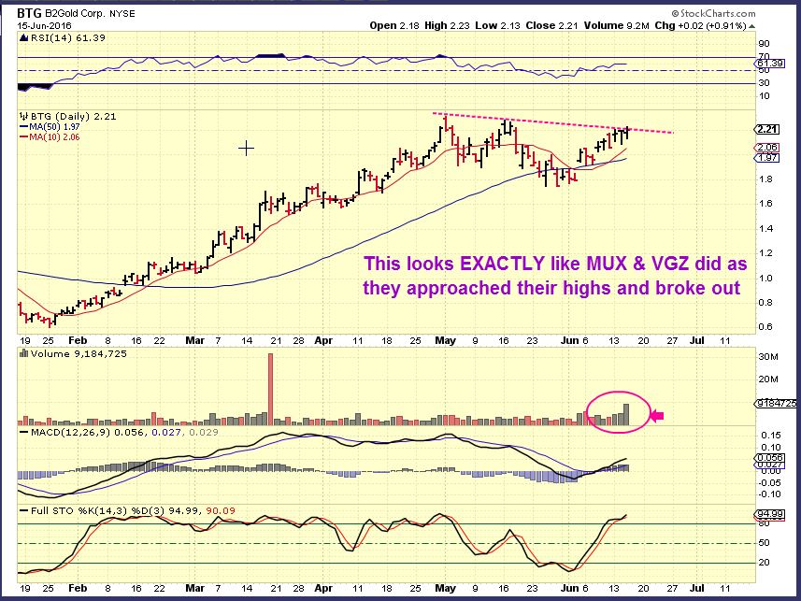The height and width of the screenshot is (601, 801).
Task: Click the High 2.23 value
Action: pos(447,25)
